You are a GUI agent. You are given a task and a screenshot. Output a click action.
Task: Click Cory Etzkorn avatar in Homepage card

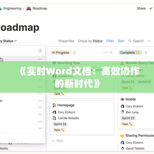[54, 112]
